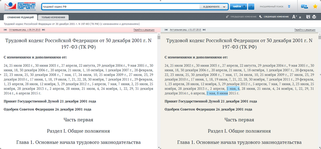The height and width of the screenshot is (149, 321).
Task: Open 'Устаревшая ред. с 06.04.2015' revision selector
Action: click(x=25, y=30)
